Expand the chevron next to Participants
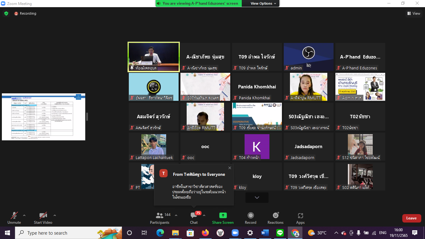Screen dimensions: 425x239 pyautogui.click(x=176, y=215)
